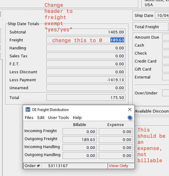This screenshot has width=169, height=176.
Task: Click the Incoming Handling Expense field
Action: [x=116, y=147]
